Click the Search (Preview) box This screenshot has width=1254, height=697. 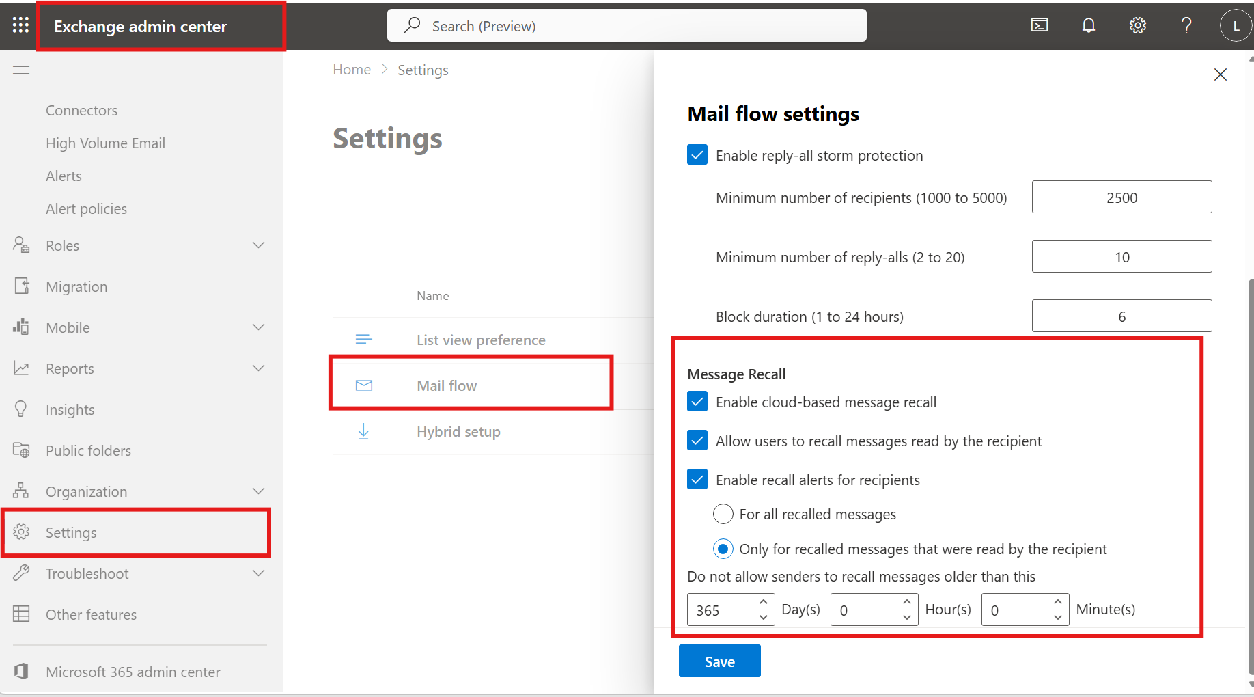tap(627, 25)
